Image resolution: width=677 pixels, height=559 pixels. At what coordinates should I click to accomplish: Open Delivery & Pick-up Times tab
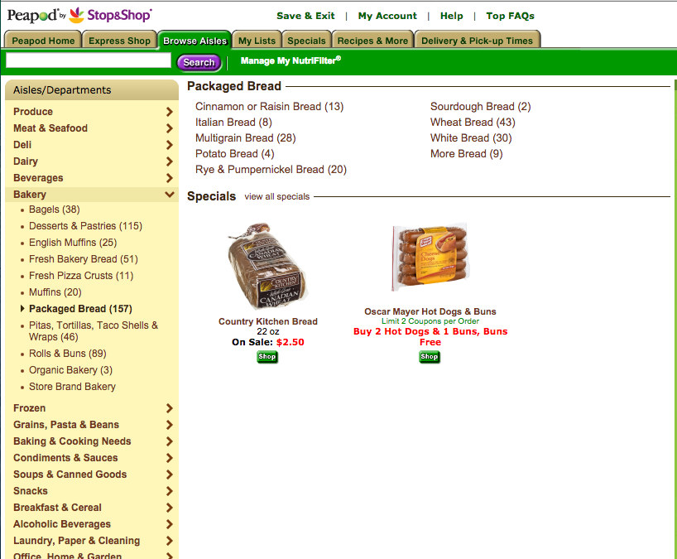click(477, 41)
